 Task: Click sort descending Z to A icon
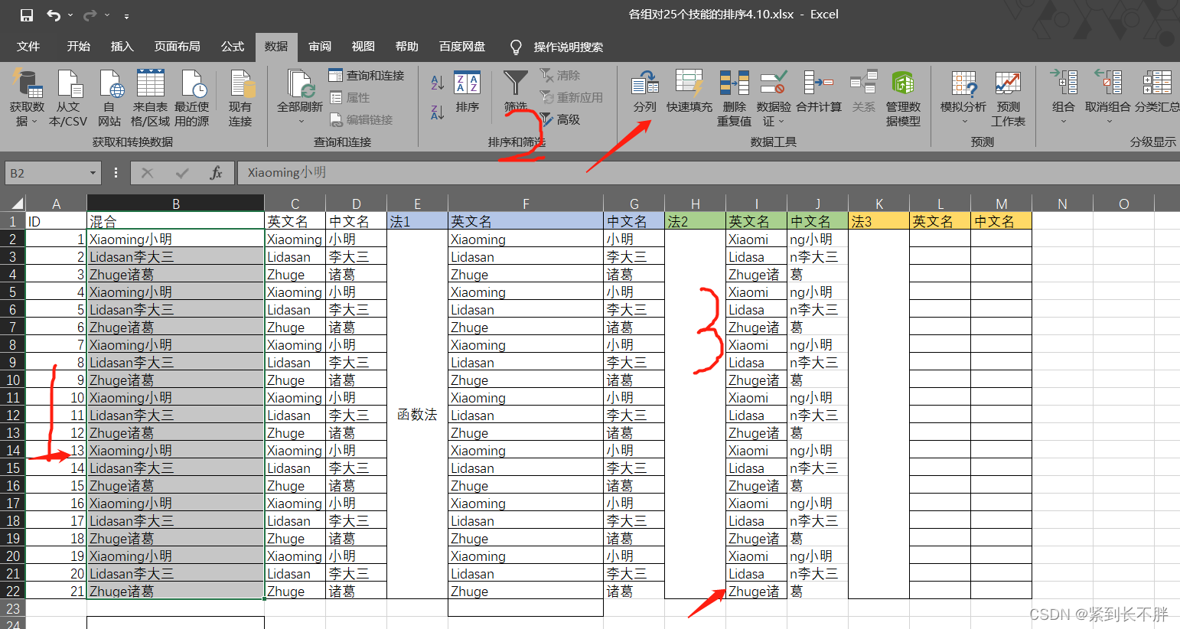coord(437,112)
